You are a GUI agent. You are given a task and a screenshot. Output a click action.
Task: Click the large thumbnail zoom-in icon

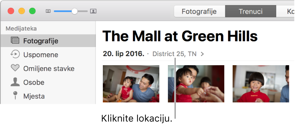pyautogui.click(x=93, y=11)
